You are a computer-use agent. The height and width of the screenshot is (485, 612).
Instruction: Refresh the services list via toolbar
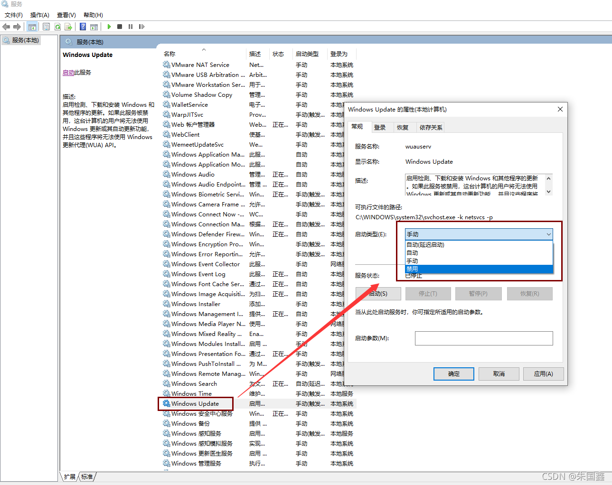(57, 27)
